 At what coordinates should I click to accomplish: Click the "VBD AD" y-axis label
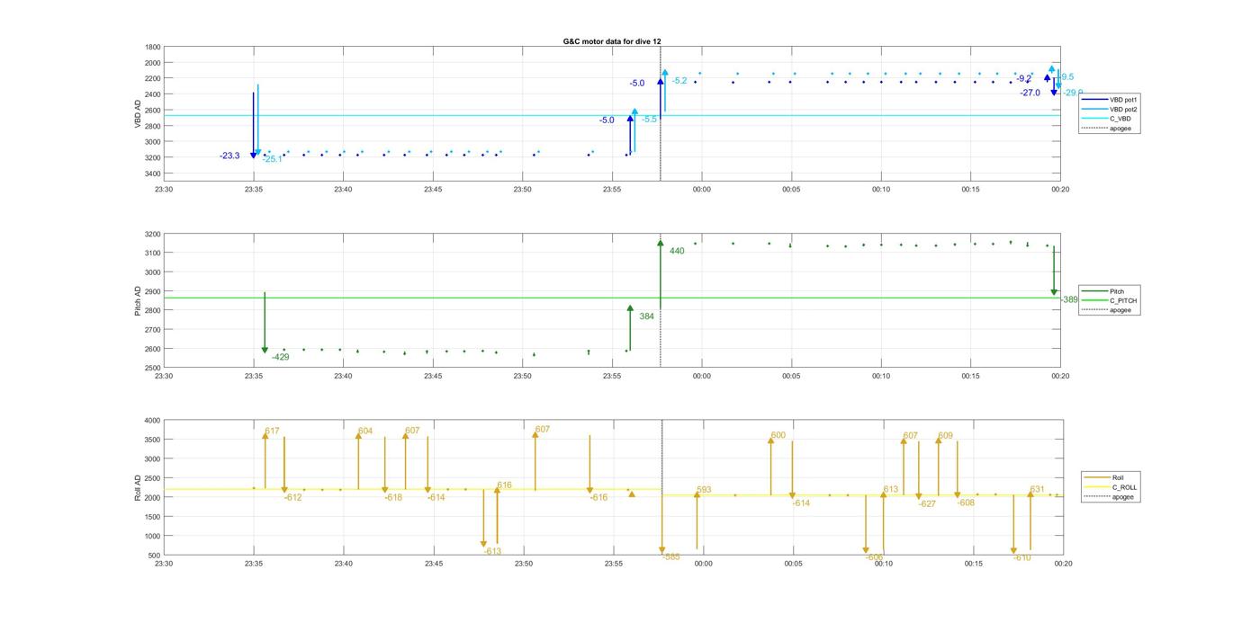click(x=139, y=113)
